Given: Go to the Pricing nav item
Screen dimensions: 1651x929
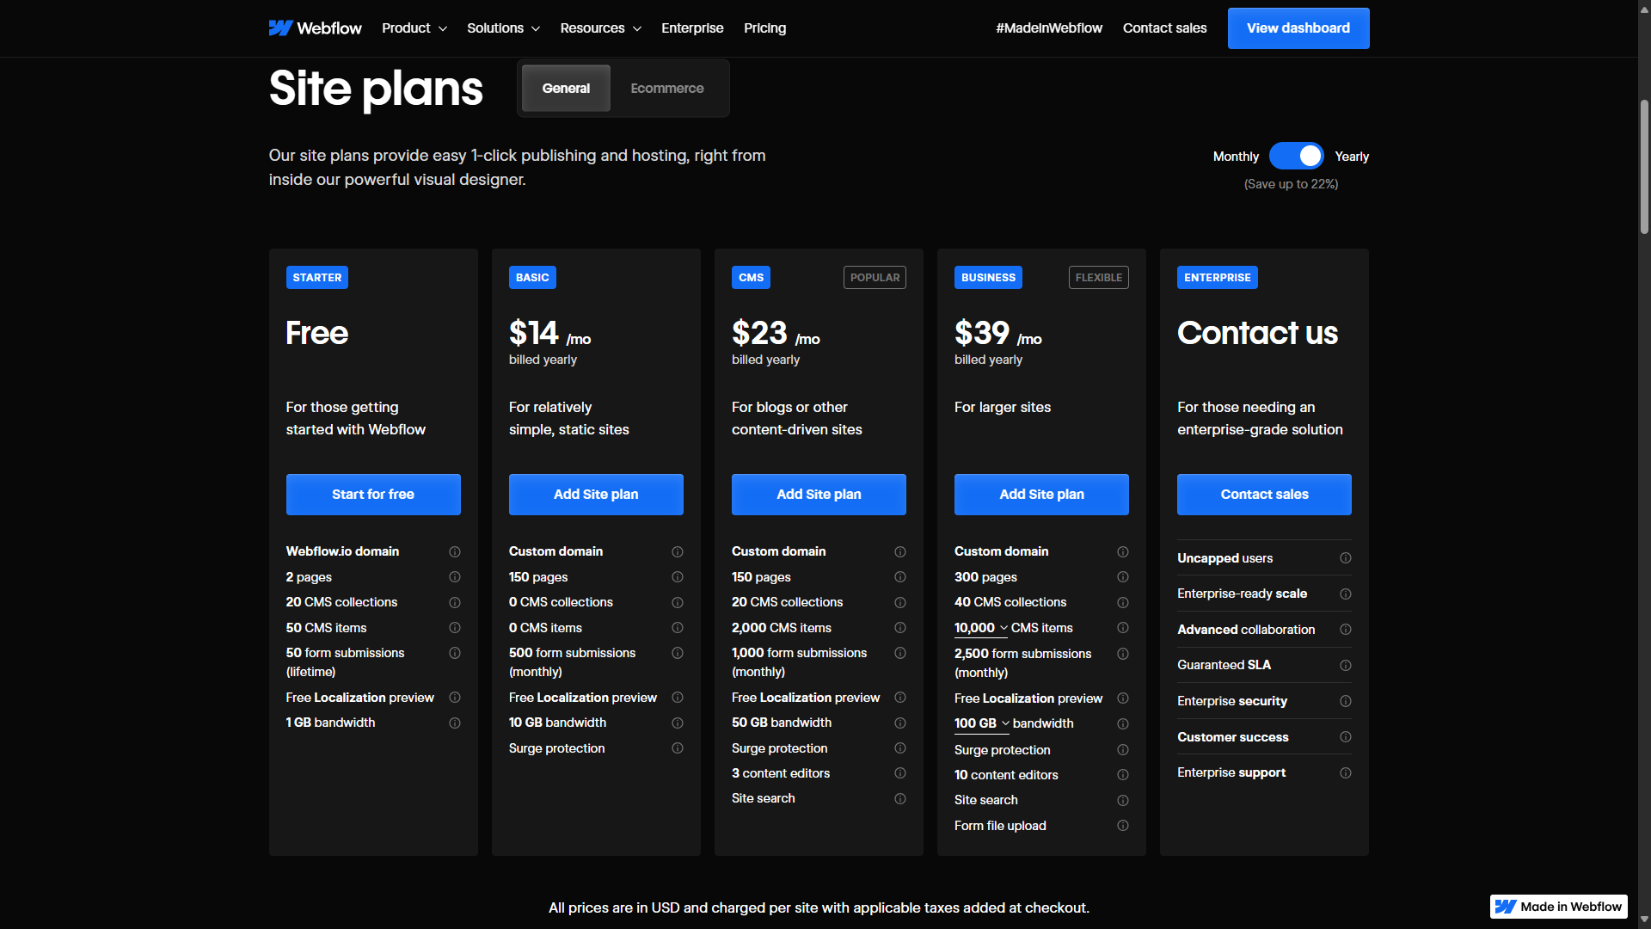Looking at the screenshot, I should (764, 28).
